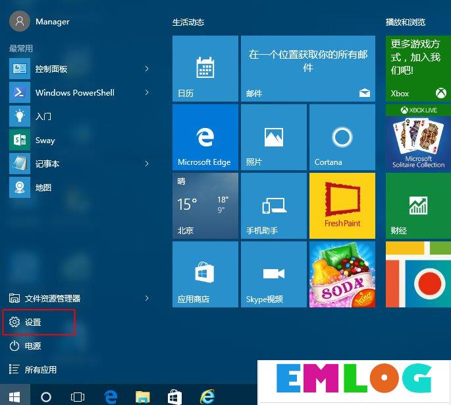Open File Explorer from the taskbar

tap(143, 397)
